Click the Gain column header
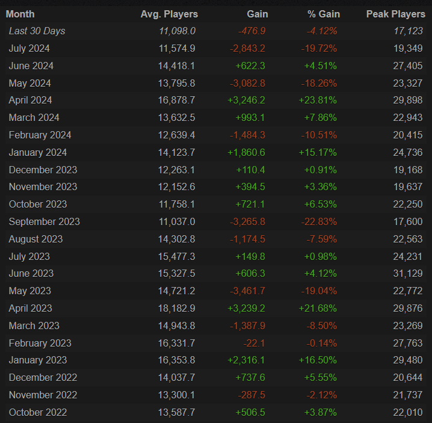Viewport: 432px width, 423px height. coord(258,14)
